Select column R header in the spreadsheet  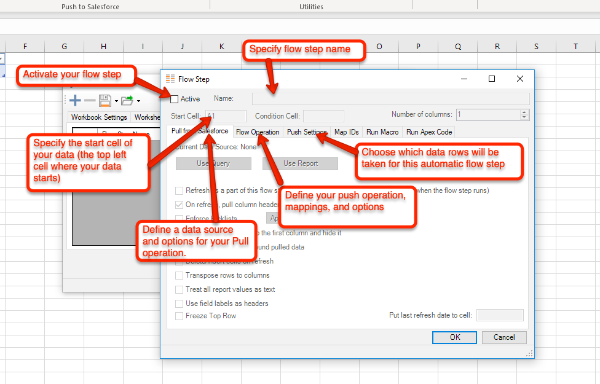497,46
